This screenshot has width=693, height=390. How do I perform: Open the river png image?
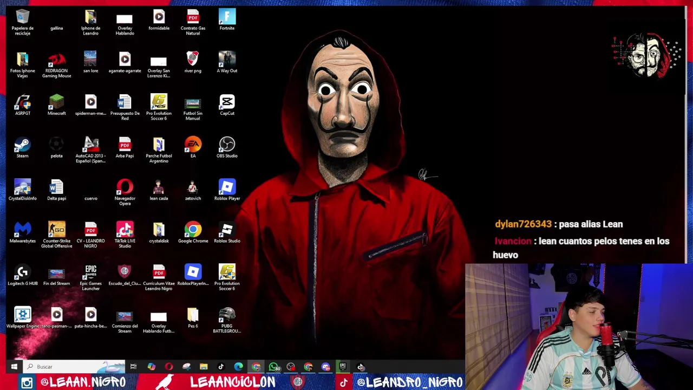pyautogui.click(x=193, y=63)
